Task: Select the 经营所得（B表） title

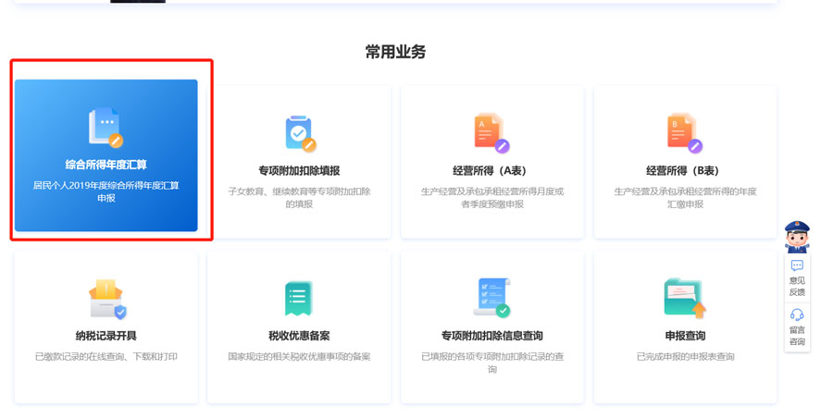Action: coord(685,171)
